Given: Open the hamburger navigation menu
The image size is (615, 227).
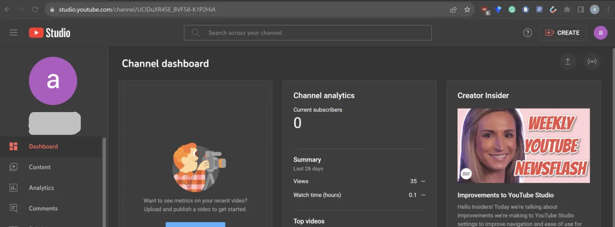Looking at the screenshot, I should (x=13, y=32).
